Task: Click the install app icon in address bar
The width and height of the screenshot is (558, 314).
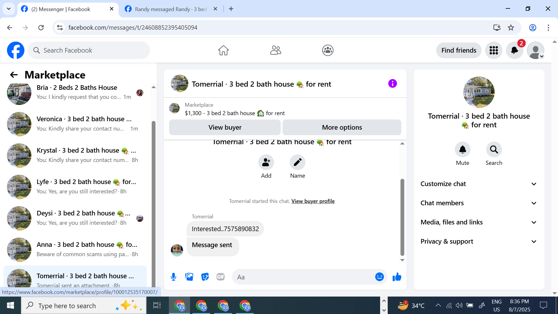Action: tap(497, 28)
